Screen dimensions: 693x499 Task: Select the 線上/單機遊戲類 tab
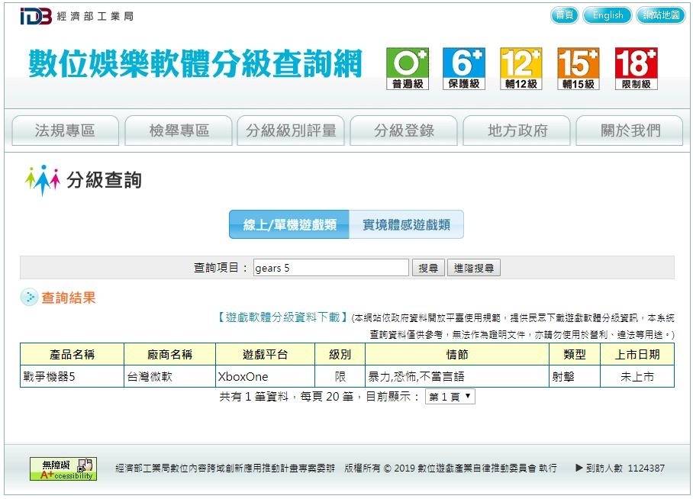pyautogui.click(x=289, y=225)
